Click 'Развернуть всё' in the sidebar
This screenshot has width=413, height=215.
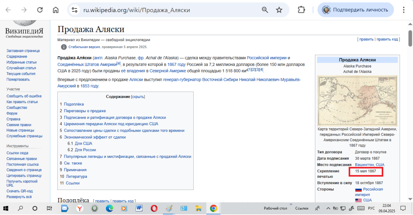(x=19, y=197)
